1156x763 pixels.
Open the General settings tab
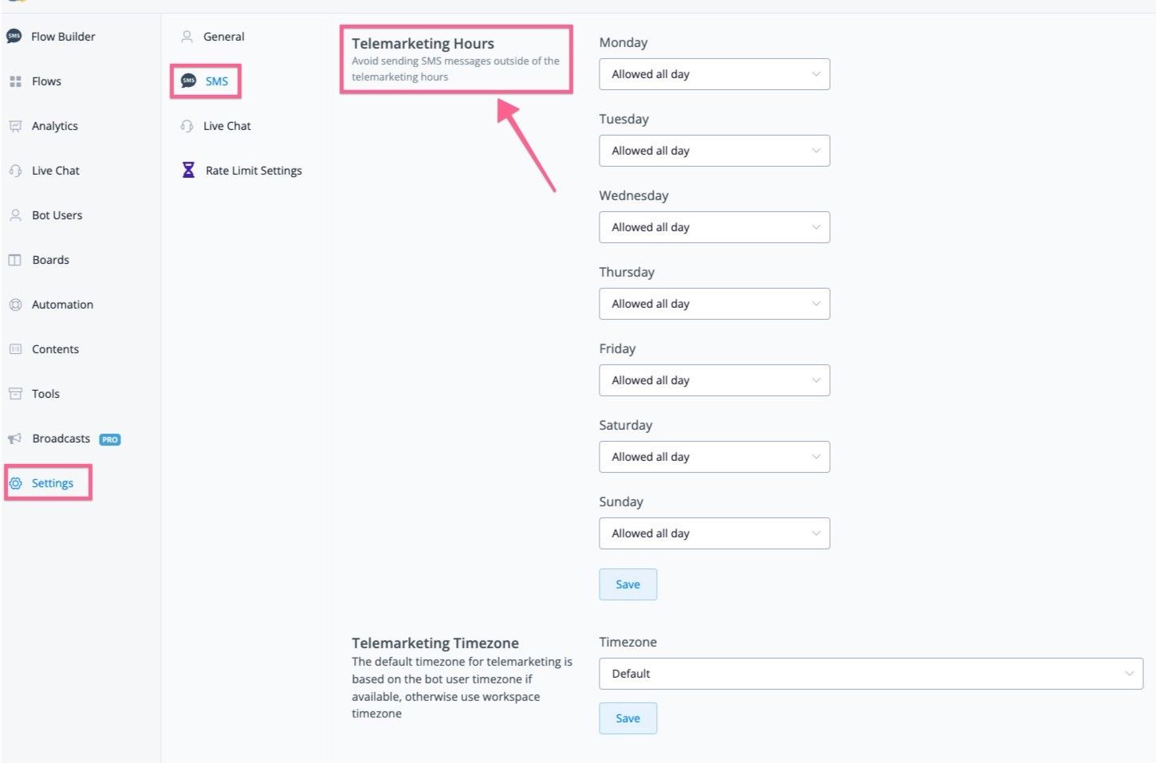tap(223, 37)
